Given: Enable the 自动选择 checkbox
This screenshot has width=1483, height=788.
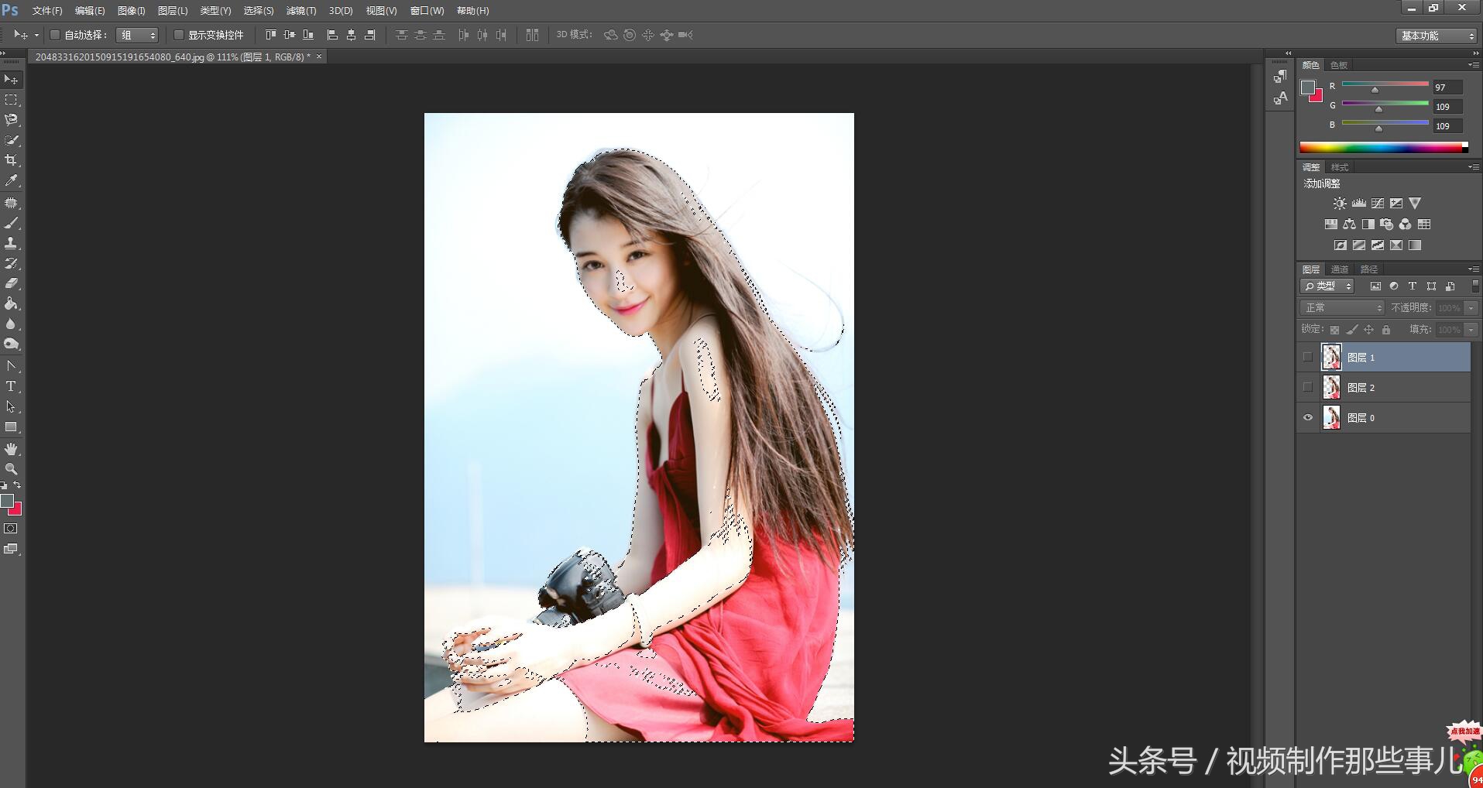Looking at the screenshot, I should click(x=55, y=35).
